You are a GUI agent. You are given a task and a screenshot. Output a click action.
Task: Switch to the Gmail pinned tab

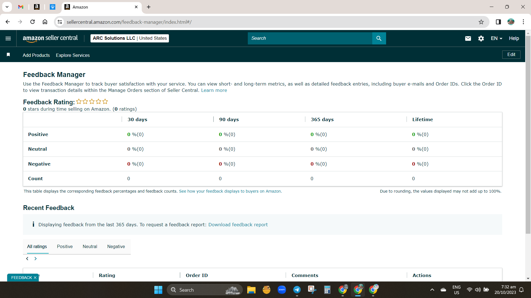[21, 7]
